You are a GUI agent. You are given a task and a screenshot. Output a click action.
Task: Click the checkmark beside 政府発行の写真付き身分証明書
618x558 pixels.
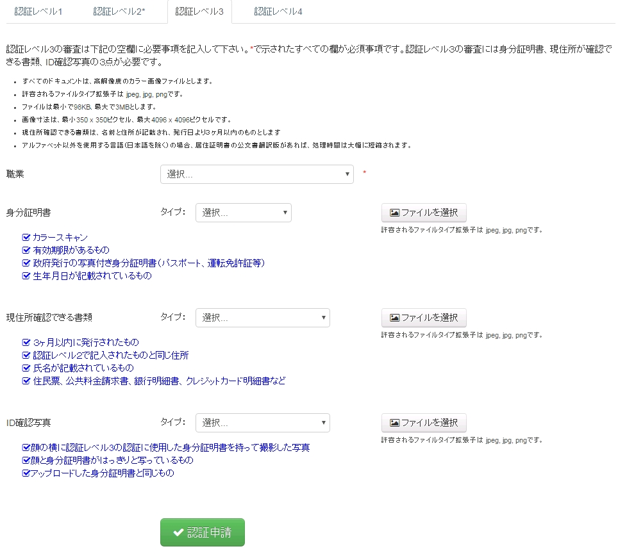click(x=26, y=263)
